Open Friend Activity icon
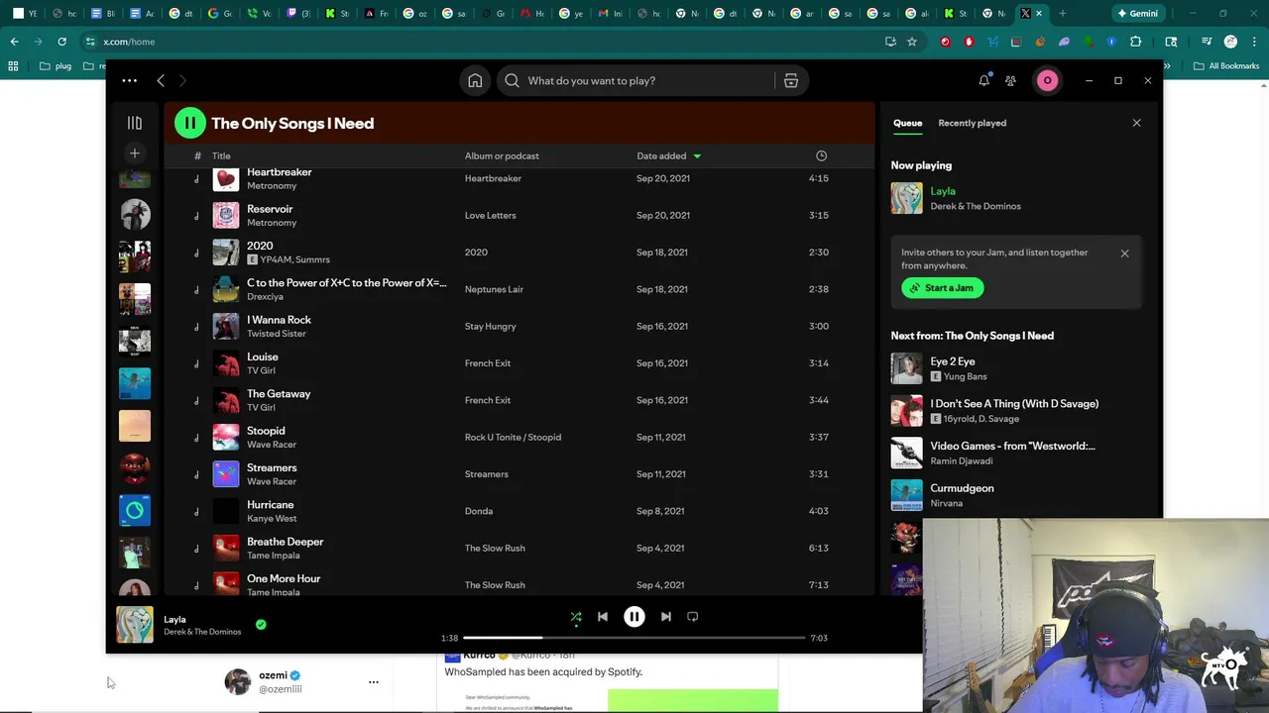This screenshot has height=713, width=1269. [1010, 80]
